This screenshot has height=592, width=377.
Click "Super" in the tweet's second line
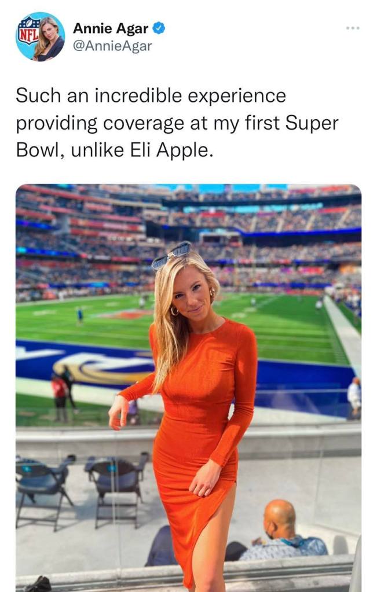pos(312,123)
